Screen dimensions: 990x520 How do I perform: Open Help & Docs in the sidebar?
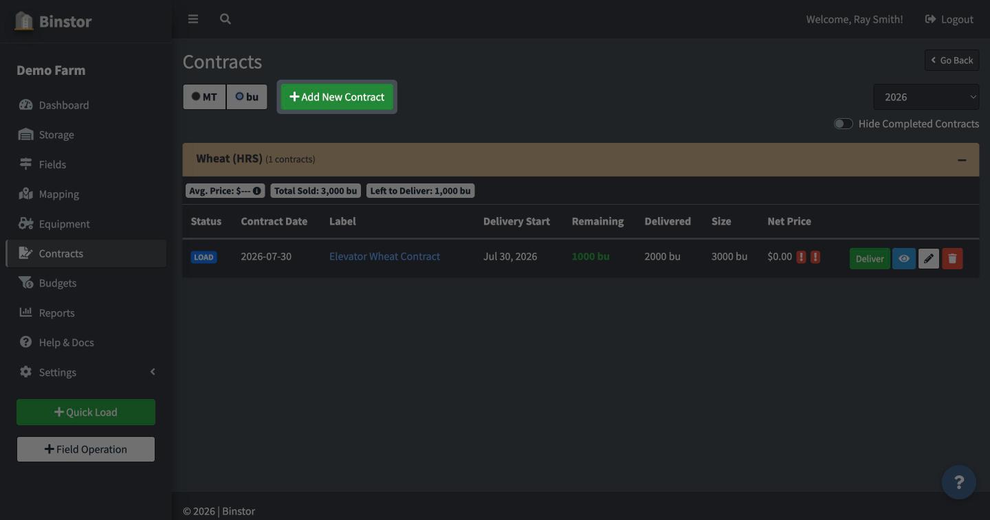point(86,342)
